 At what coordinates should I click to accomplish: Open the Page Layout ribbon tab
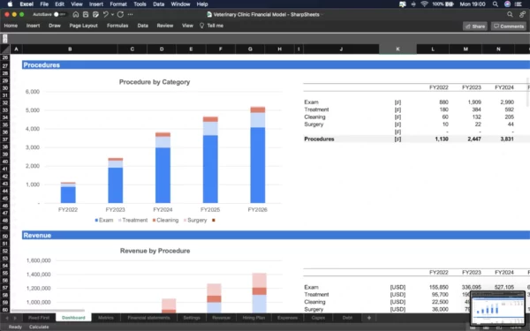(x=84, y=26)
